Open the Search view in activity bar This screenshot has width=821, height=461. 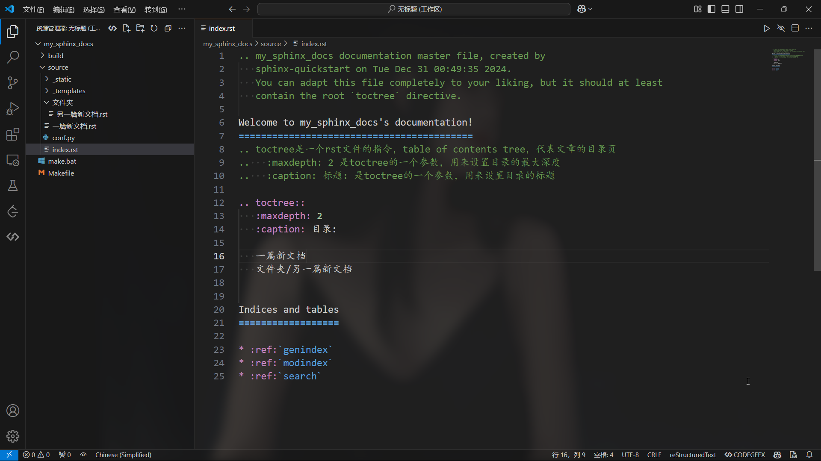[13, 57]
